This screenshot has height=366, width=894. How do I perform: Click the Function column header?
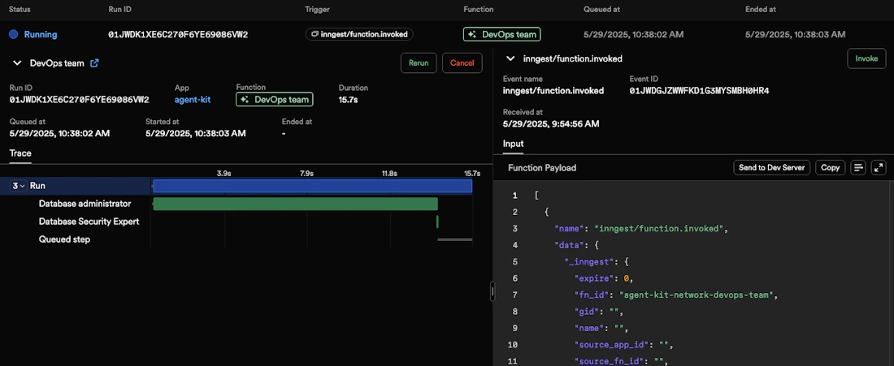coord(479,10)
